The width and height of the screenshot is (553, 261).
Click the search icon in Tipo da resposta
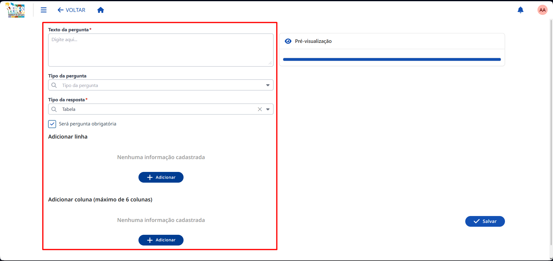[54, 109]
